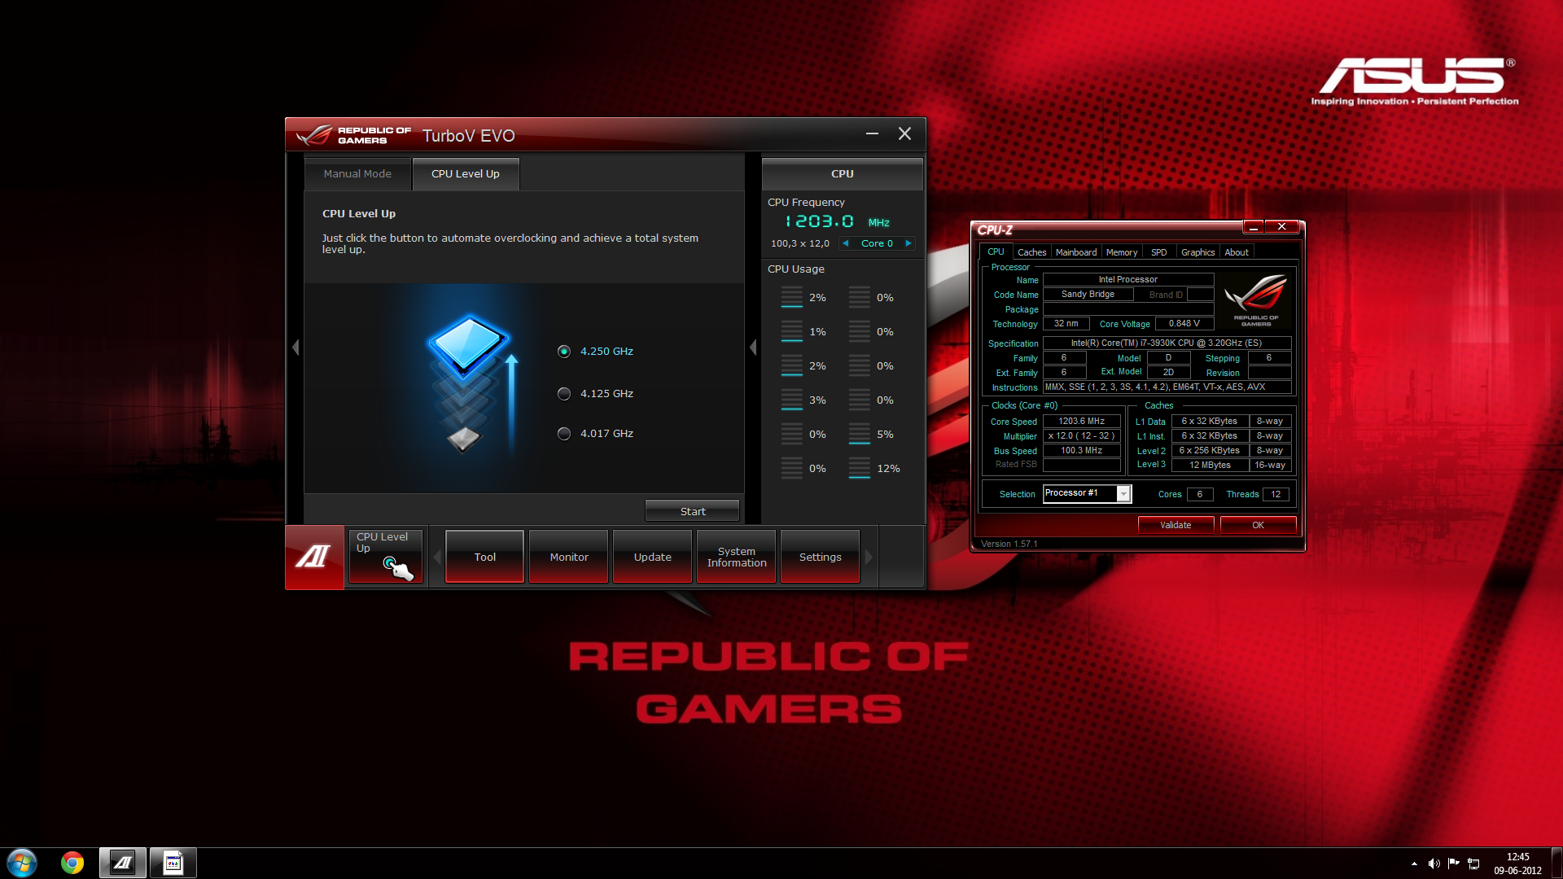Click the Core Voltage value 0.848 V
The height and width of the screenshot is (879, 1563).
coord(1184,324)
